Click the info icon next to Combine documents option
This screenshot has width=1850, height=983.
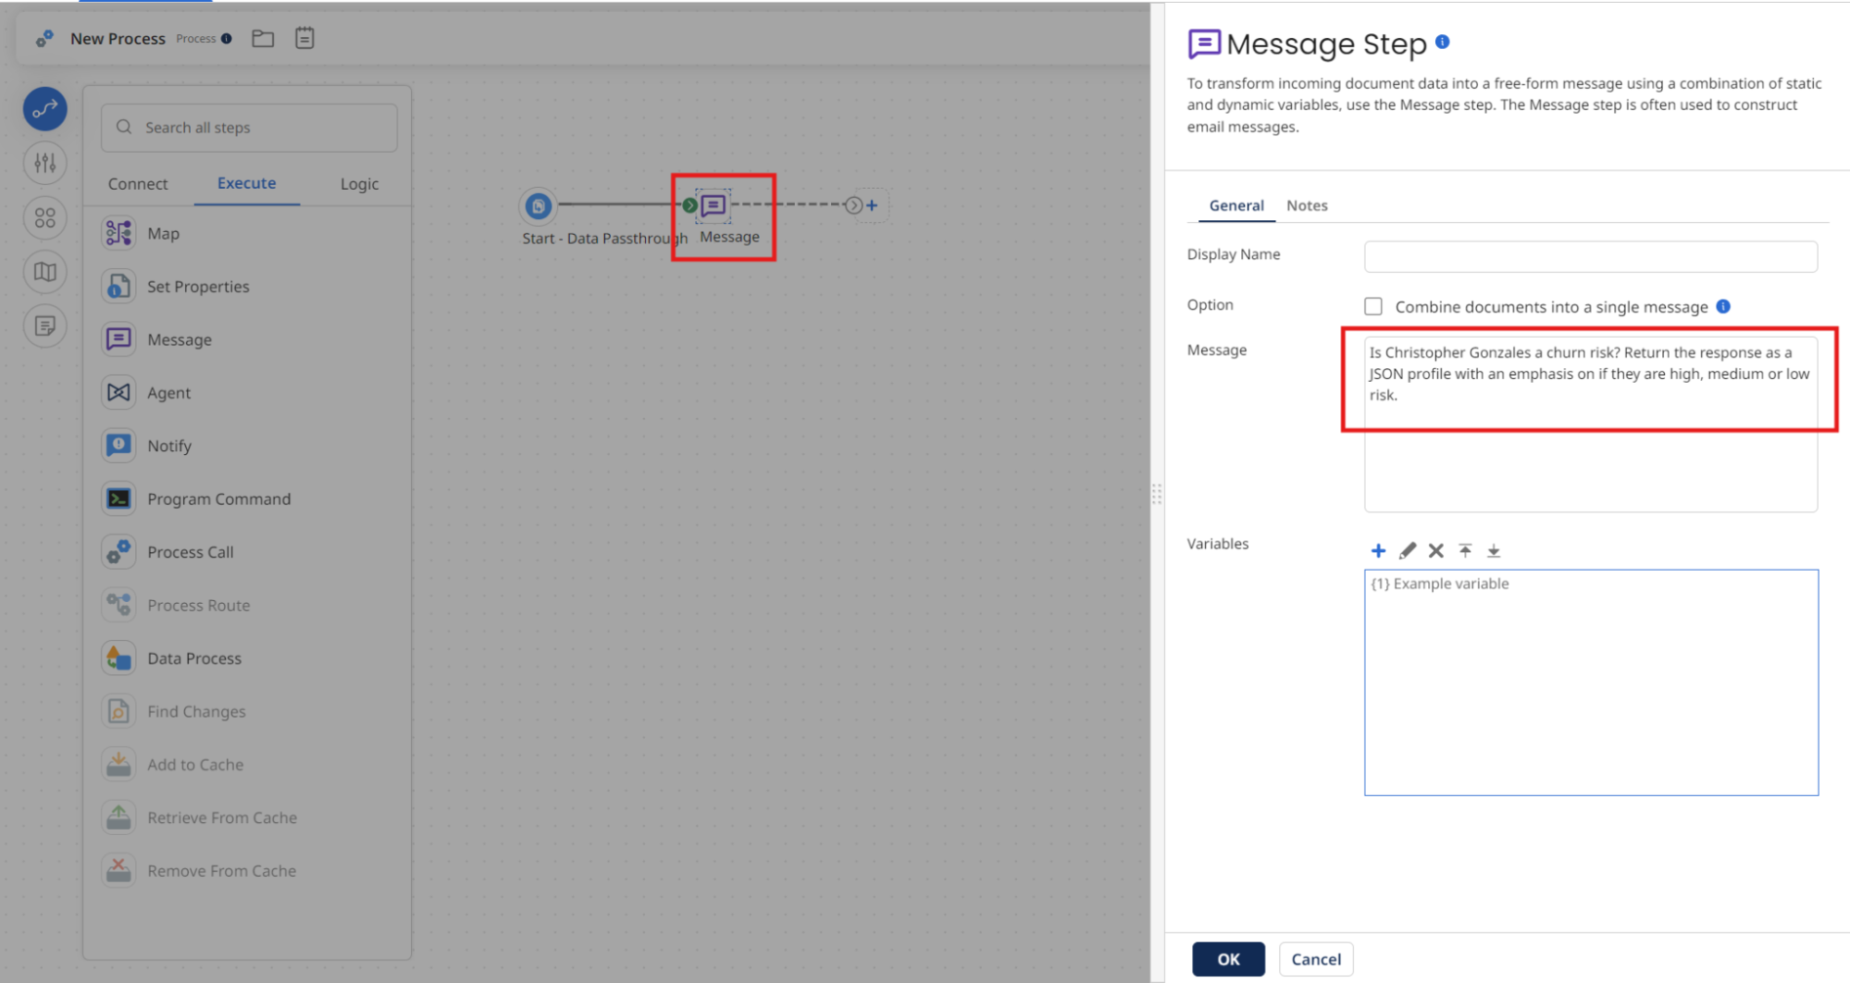tap(1722, 306)
